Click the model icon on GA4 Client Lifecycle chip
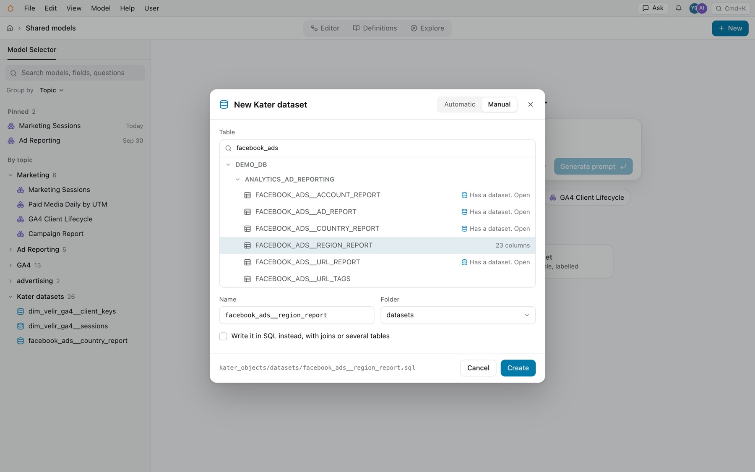Viewport: 755px width, 472px height. tap(553, 198)
